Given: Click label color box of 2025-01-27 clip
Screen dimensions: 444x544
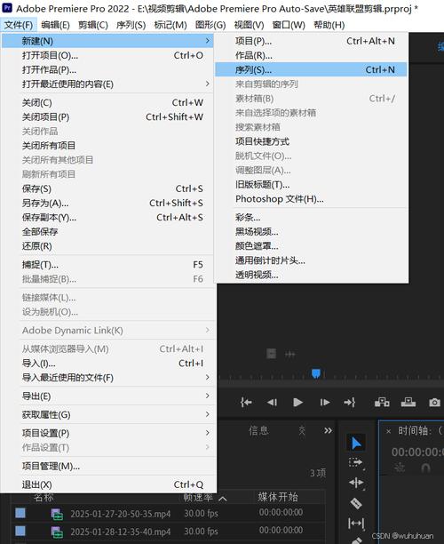Looking at the screenshot, I should pos(20,513).
